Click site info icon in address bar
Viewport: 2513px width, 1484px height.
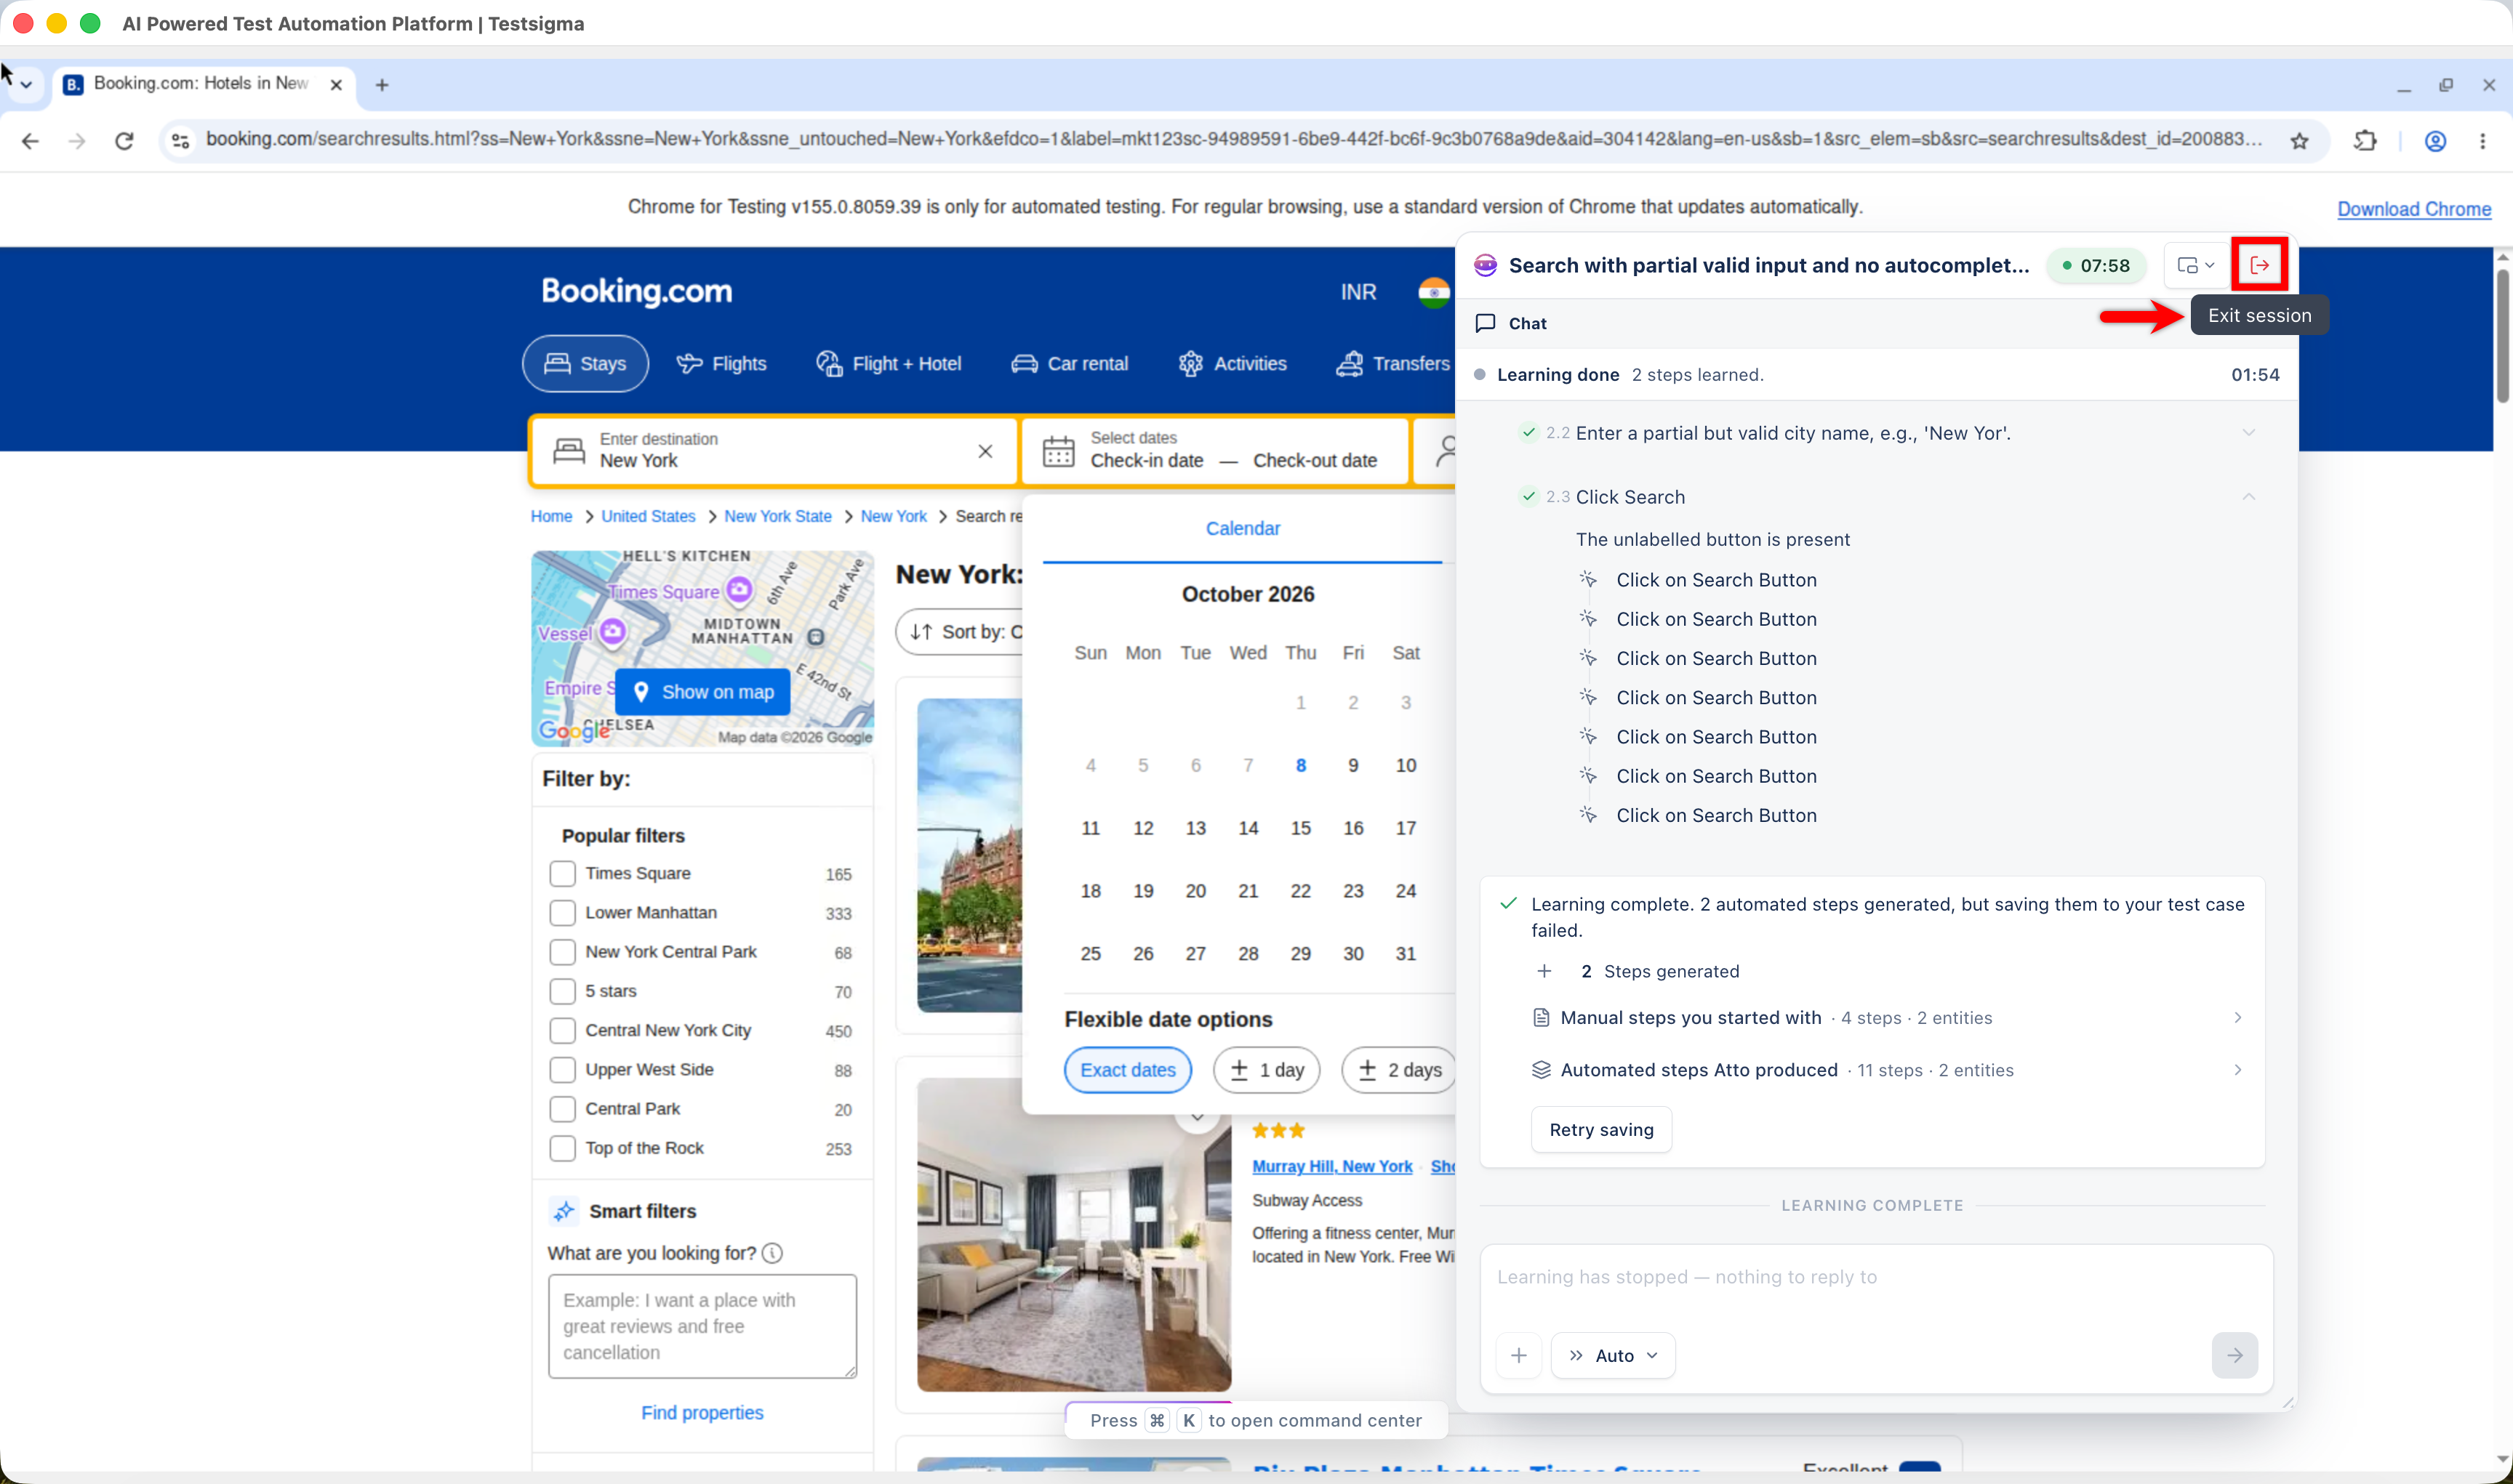pos(180,141)
